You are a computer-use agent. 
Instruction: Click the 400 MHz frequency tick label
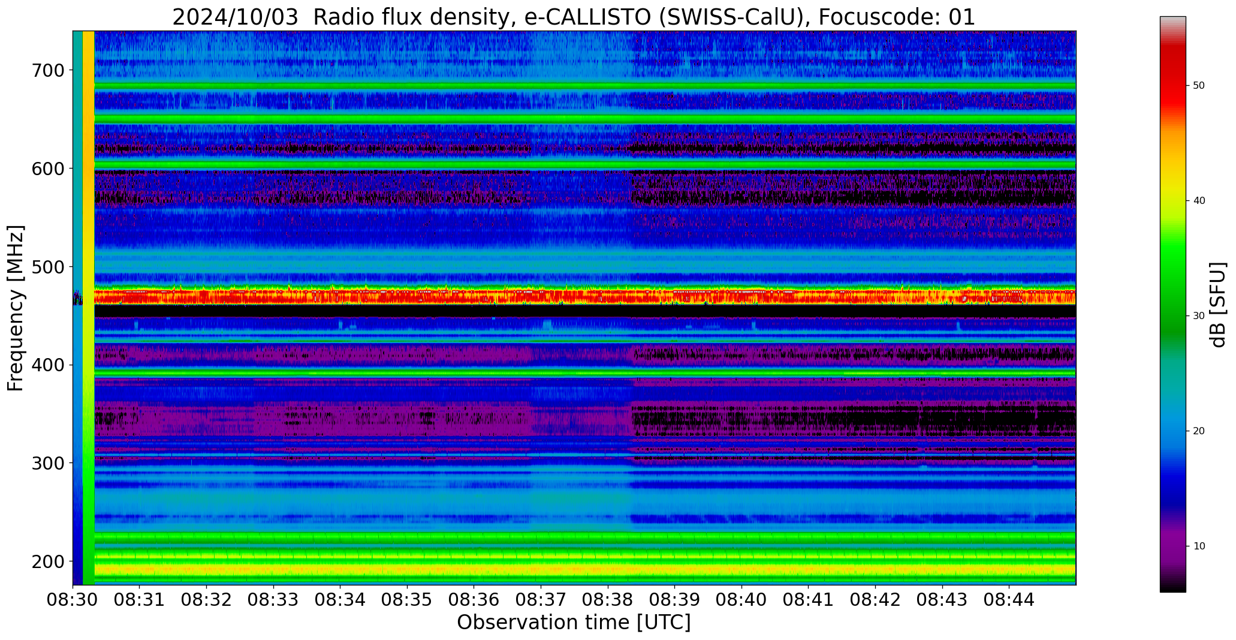coord(47,365)
